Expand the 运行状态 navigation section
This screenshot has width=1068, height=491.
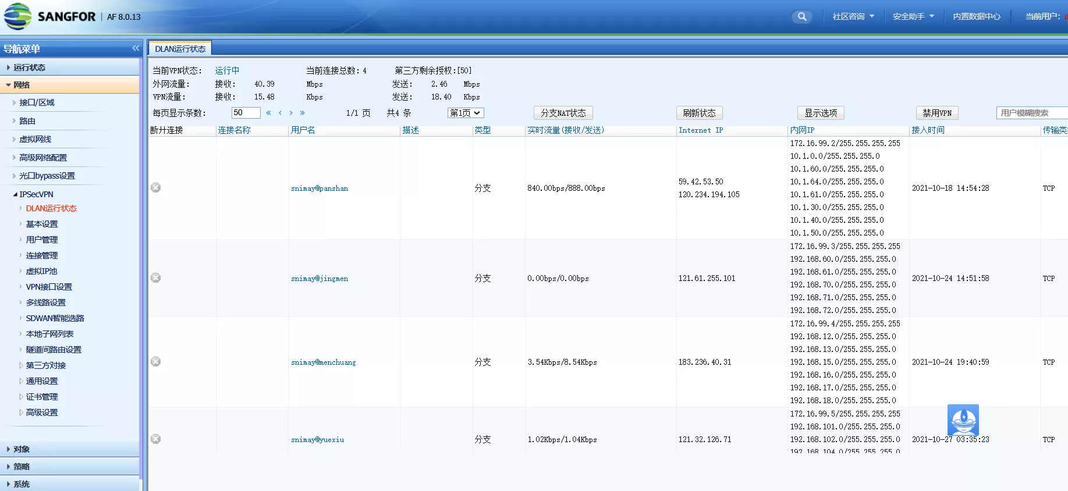click(30, 67)
